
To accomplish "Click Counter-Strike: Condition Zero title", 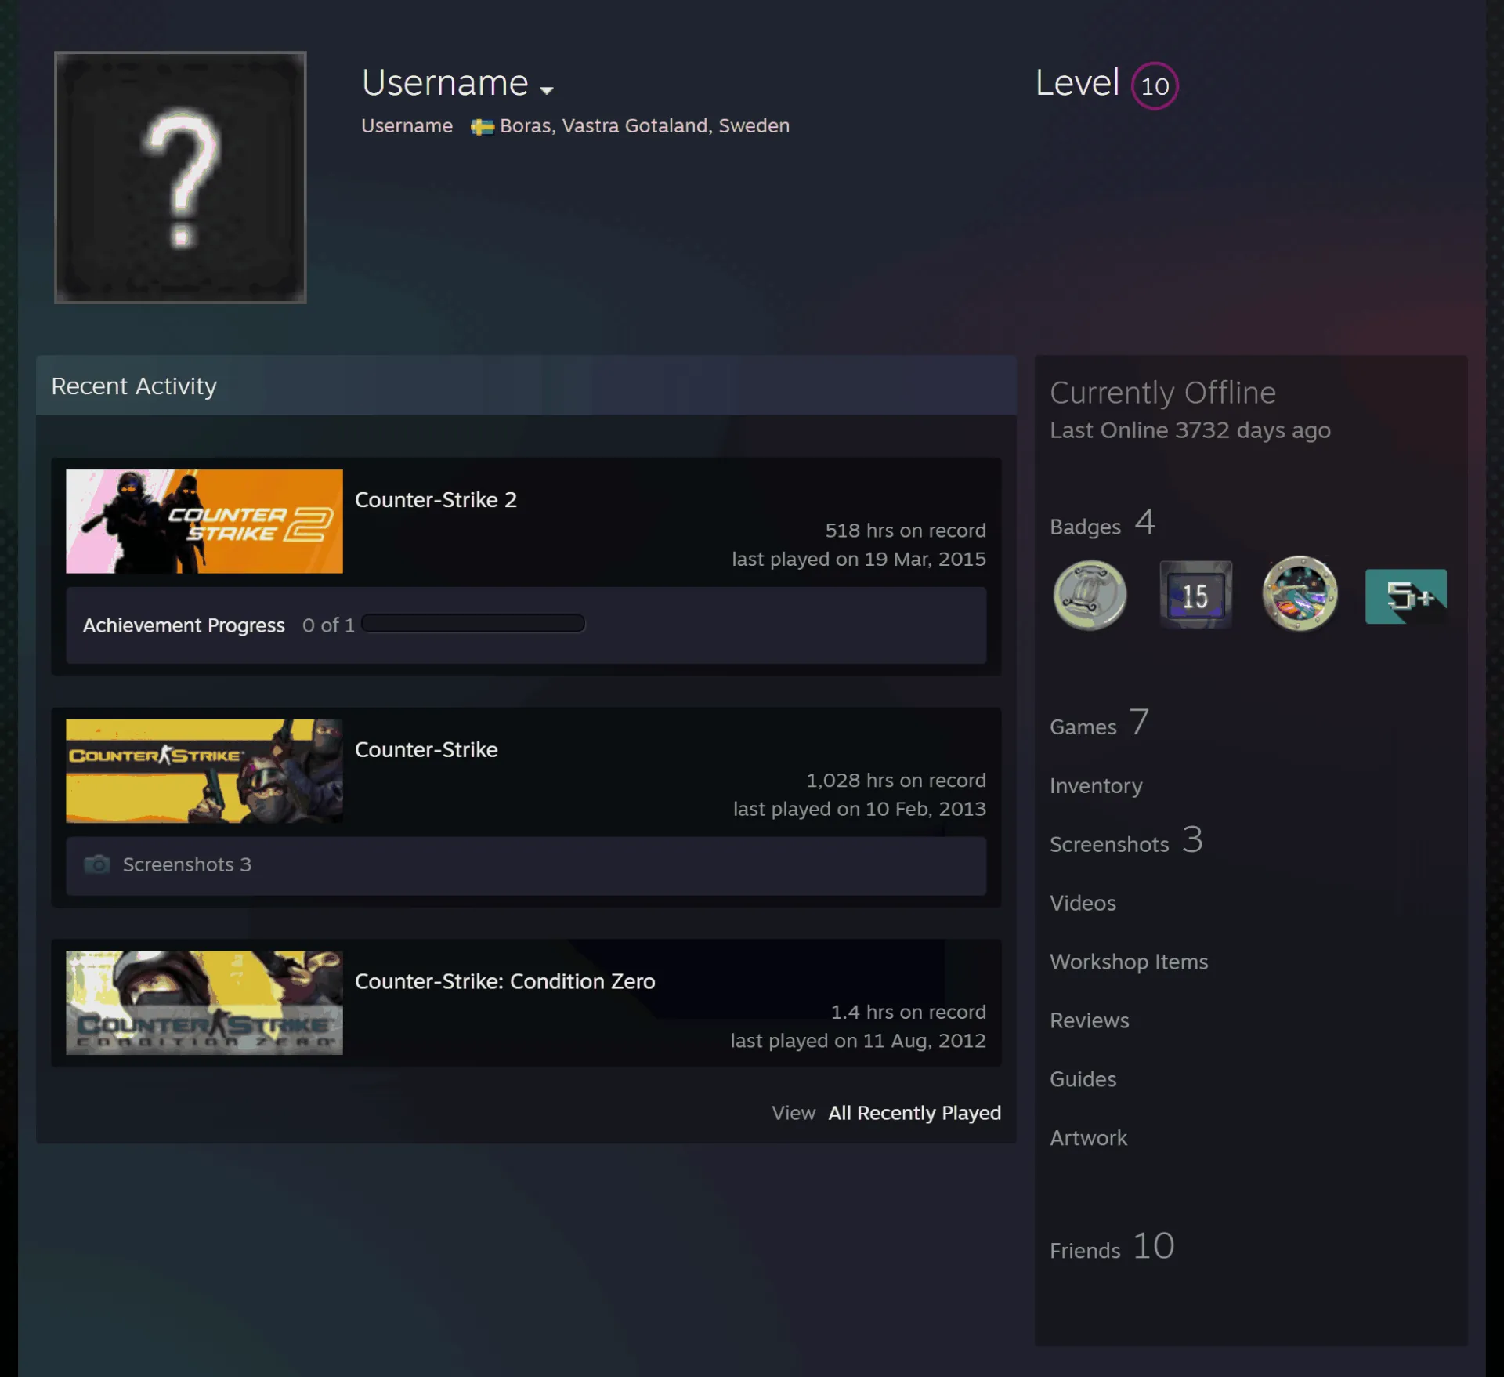I will pyautogui.click(x=505, y=981).
